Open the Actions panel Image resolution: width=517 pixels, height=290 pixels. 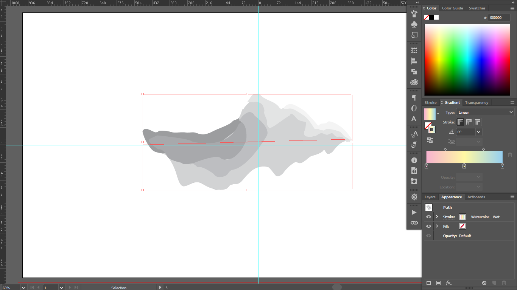click(x=414, y=212)
